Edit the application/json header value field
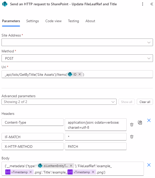 96,125
